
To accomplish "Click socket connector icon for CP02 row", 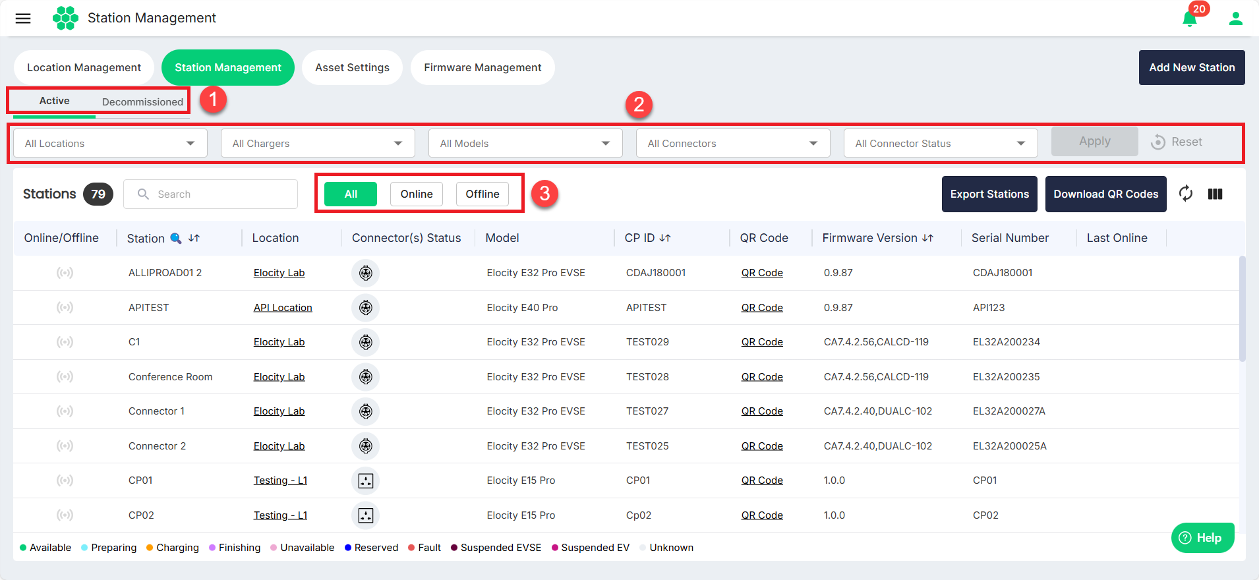I will click(366, 515).
